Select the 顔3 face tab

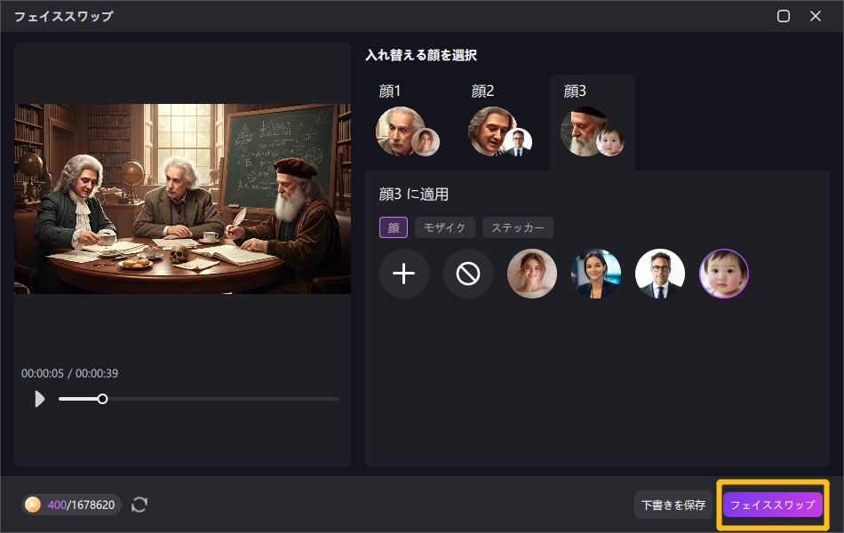[593, 123]
